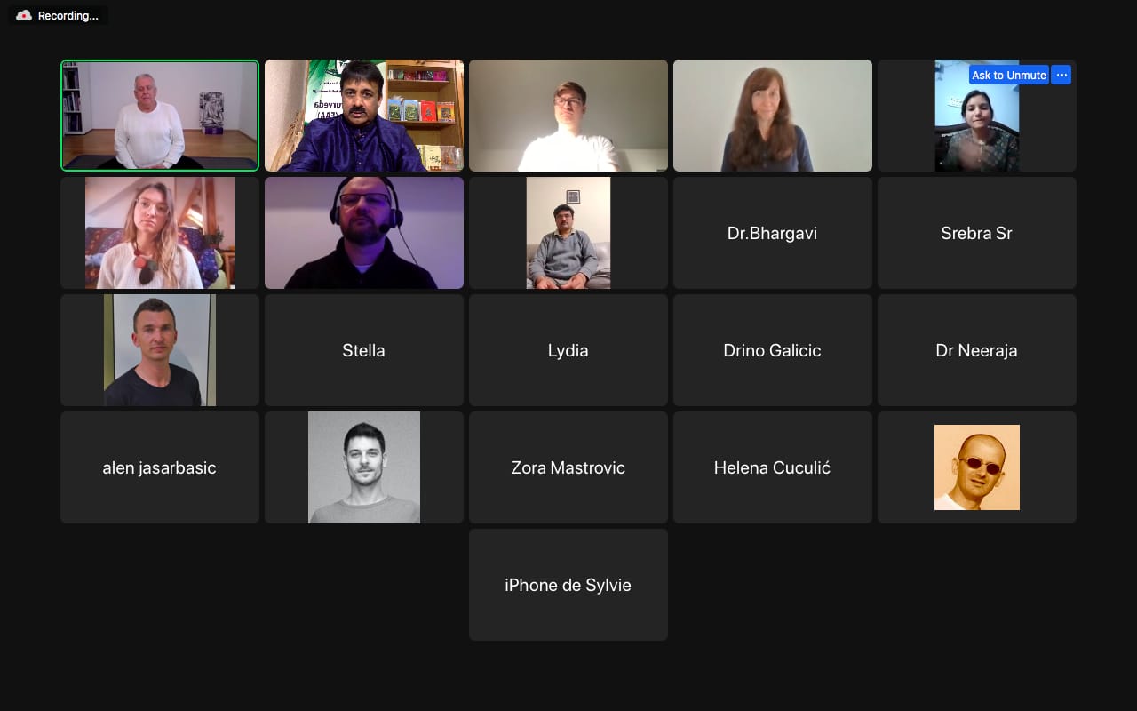
Task: Select the Helena Cuculić participant tile
Action: (773, 467)
